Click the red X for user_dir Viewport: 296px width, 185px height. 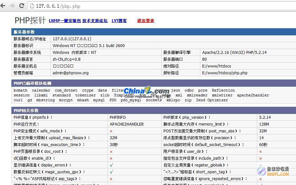261,152
